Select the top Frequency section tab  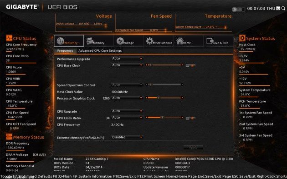[69, 41]
